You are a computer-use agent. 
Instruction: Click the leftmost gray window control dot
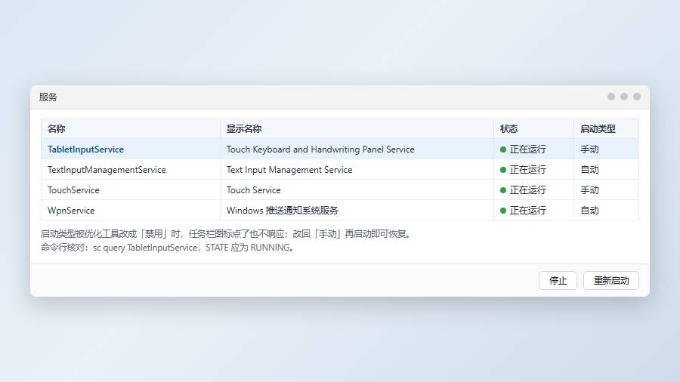(611, 97)
